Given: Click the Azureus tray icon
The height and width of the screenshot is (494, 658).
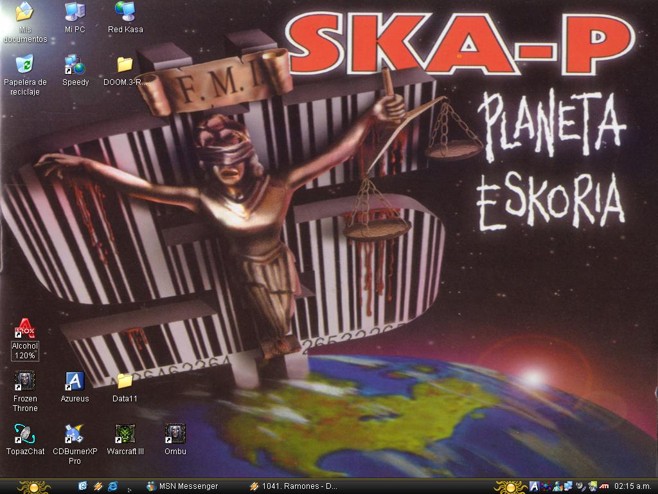Looking at the screenshot, I should (x=534, y=486).
